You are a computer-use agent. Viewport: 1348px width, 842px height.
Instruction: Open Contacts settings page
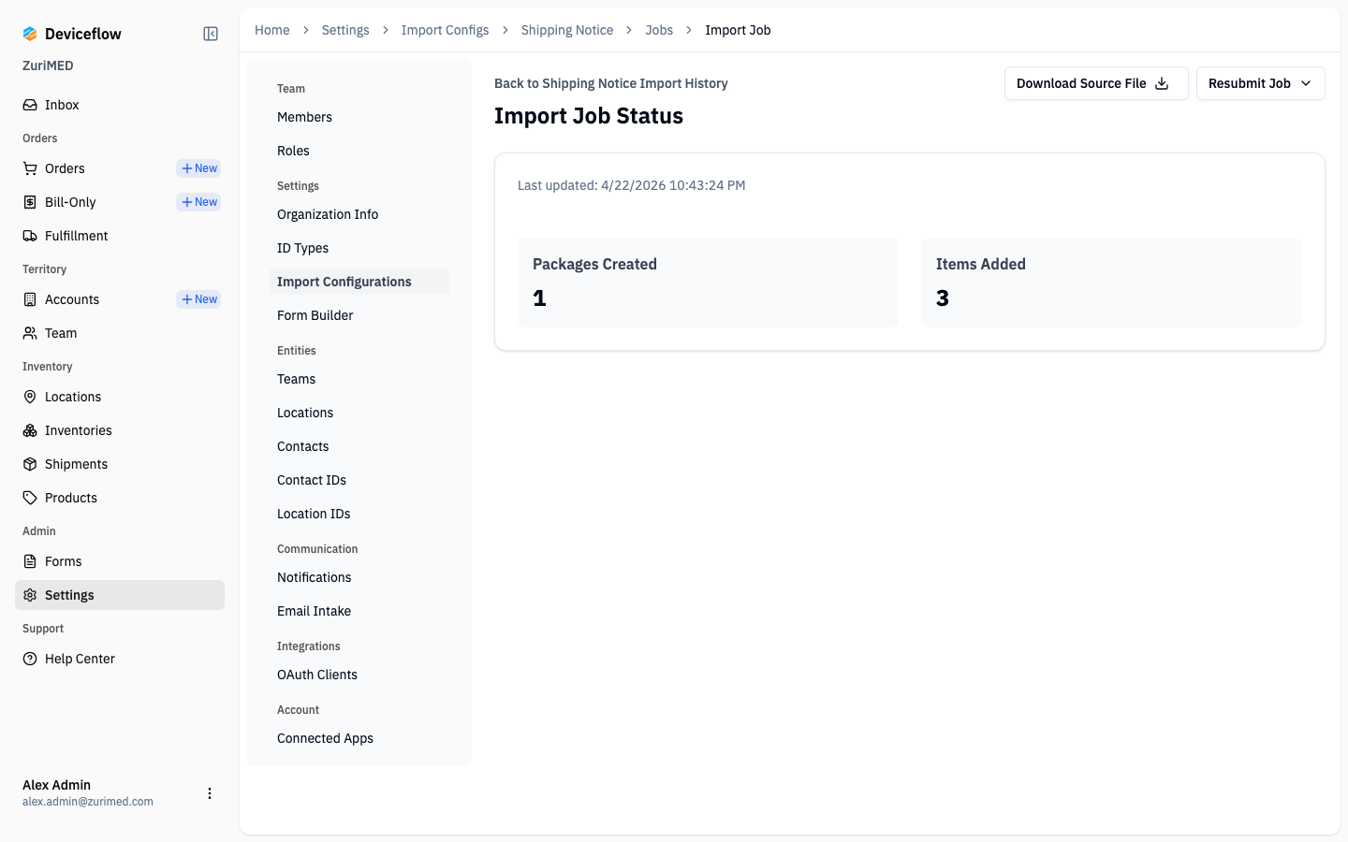(x=359, y=446)
